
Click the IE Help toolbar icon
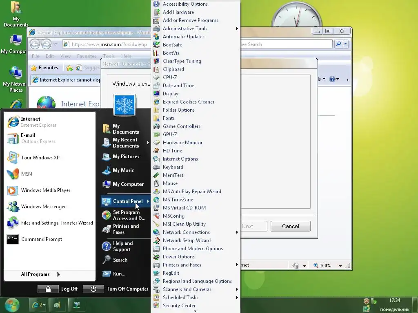click(332, 79)
